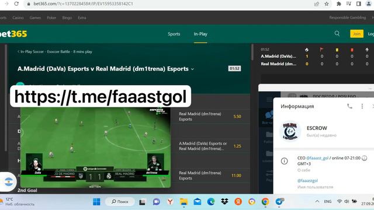Screen dimensions: 374x210
Task: Start a call with ESCROW in Telegram
Action: 349,106
